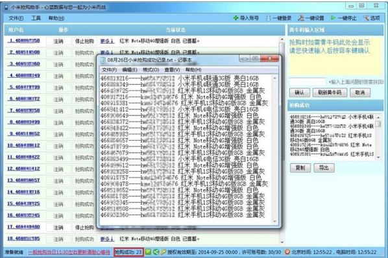Click the 确认 button
The height and width of the screenshot is (258, 388).
pyautogui.click(x=299, y=93)
